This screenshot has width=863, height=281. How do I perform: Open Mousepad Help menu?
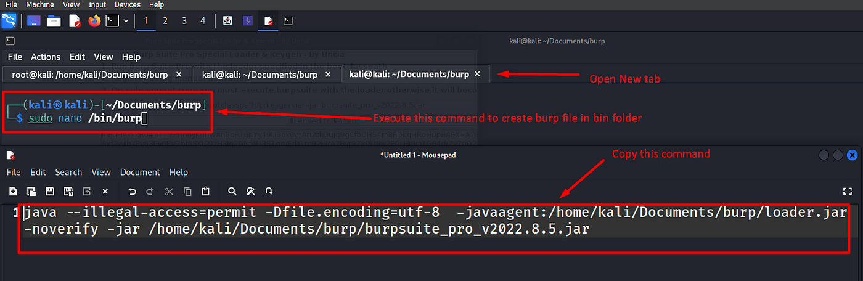pyautogui.click(x=179, y=172)
